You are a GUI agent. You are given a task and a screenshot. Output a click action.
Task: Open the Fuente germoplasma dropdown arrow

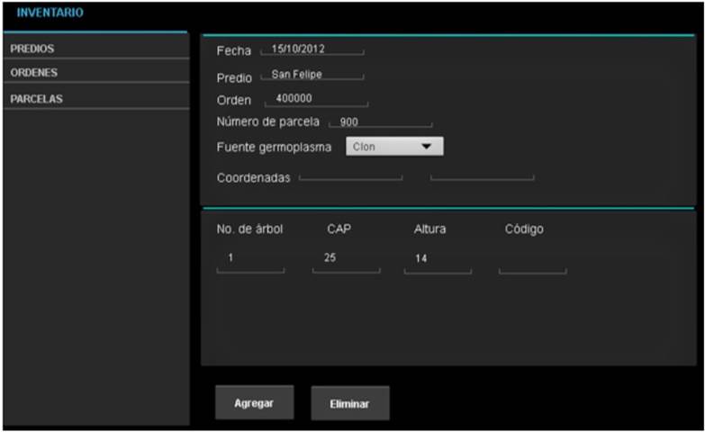pos(427,147)
